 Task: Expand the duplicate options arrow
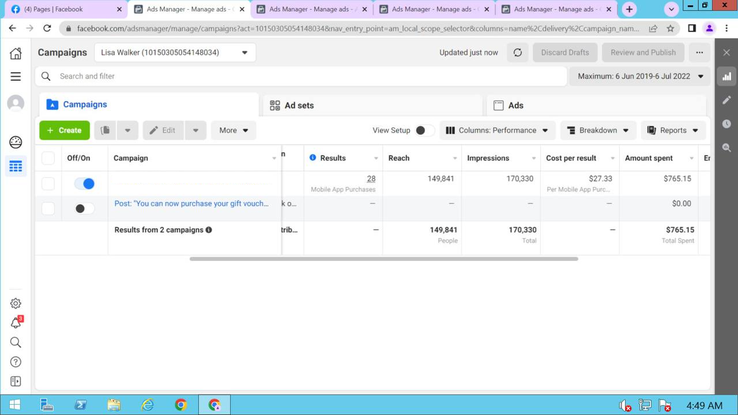(127, 130)
